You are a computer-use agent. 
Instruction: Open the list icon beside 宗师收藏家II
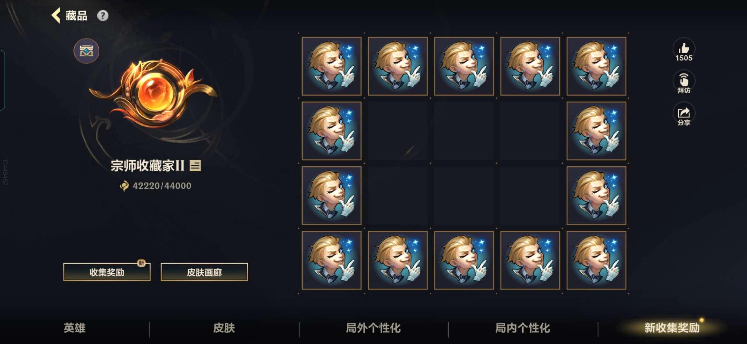pyautogui.click(x=195, y=166)
